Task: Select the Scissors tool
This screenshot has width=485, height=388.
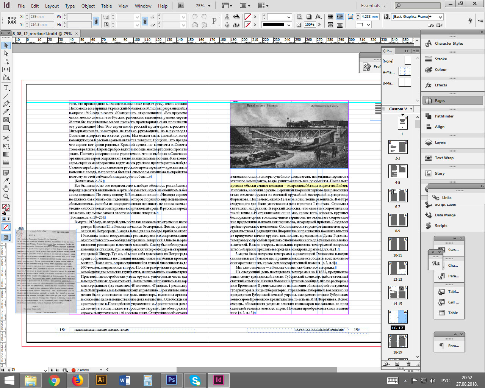Action: coord(6,138)
